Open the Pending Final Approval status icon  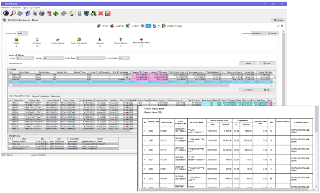point(79,40)
